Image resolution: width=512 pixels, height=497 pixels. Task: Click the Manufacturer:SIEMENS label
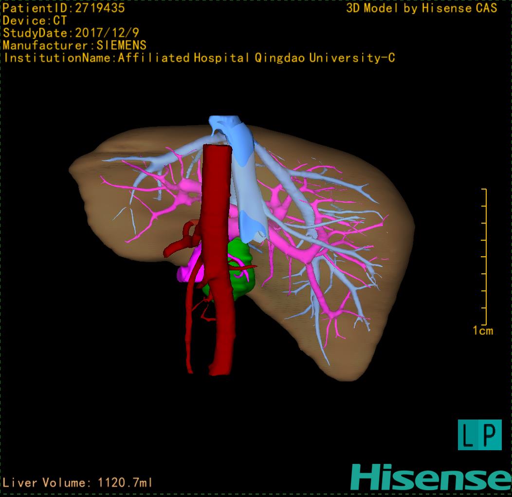click(74, 45)
